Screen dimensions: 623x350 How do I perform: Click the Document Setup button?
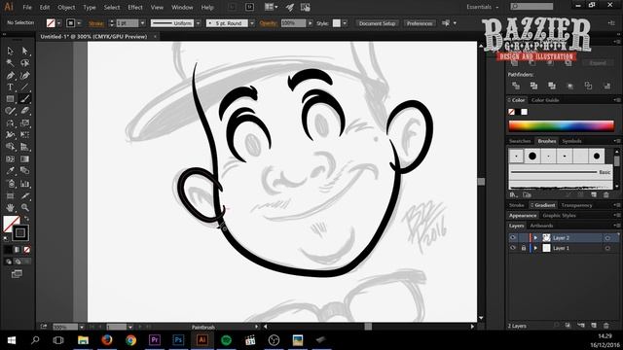[377, 23]
